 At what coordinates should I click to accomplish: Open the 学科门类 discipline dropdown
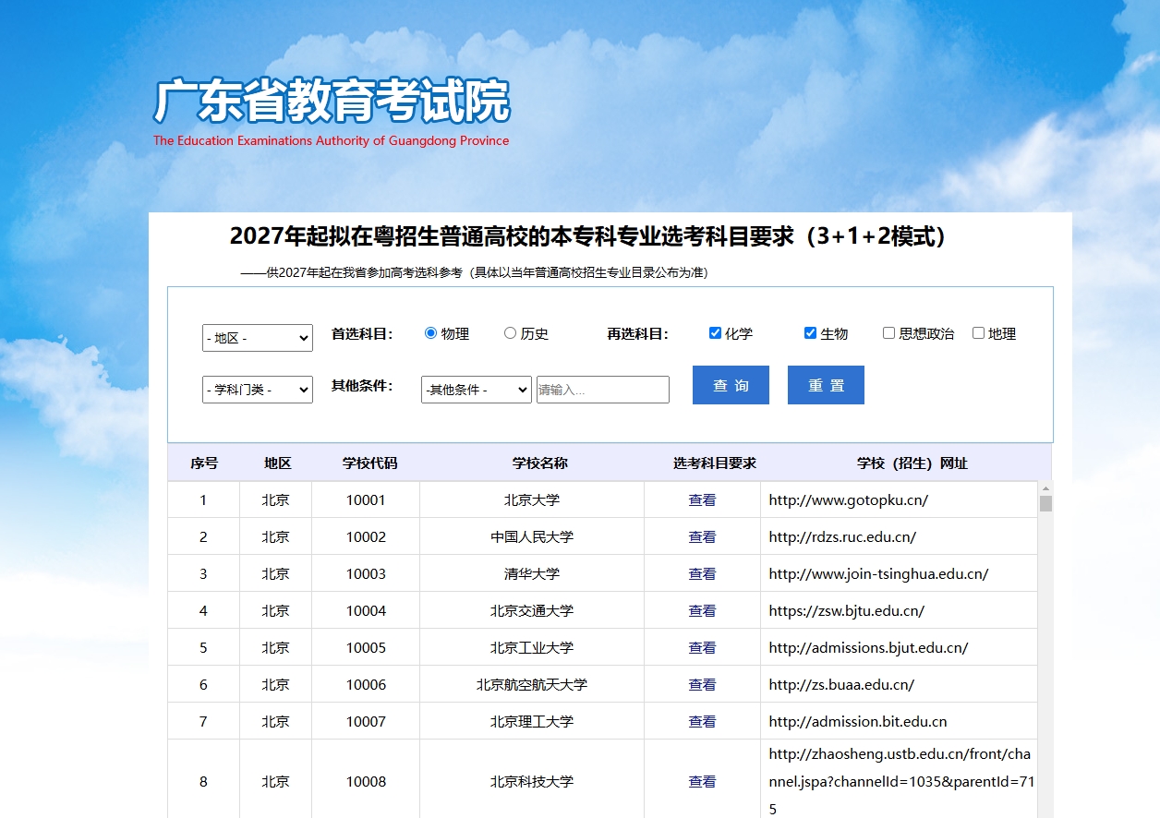[257, 389]
